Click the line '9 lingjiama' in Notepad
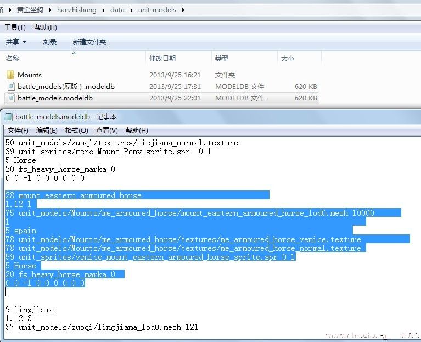The image size is (421, 342). (30, 310)
